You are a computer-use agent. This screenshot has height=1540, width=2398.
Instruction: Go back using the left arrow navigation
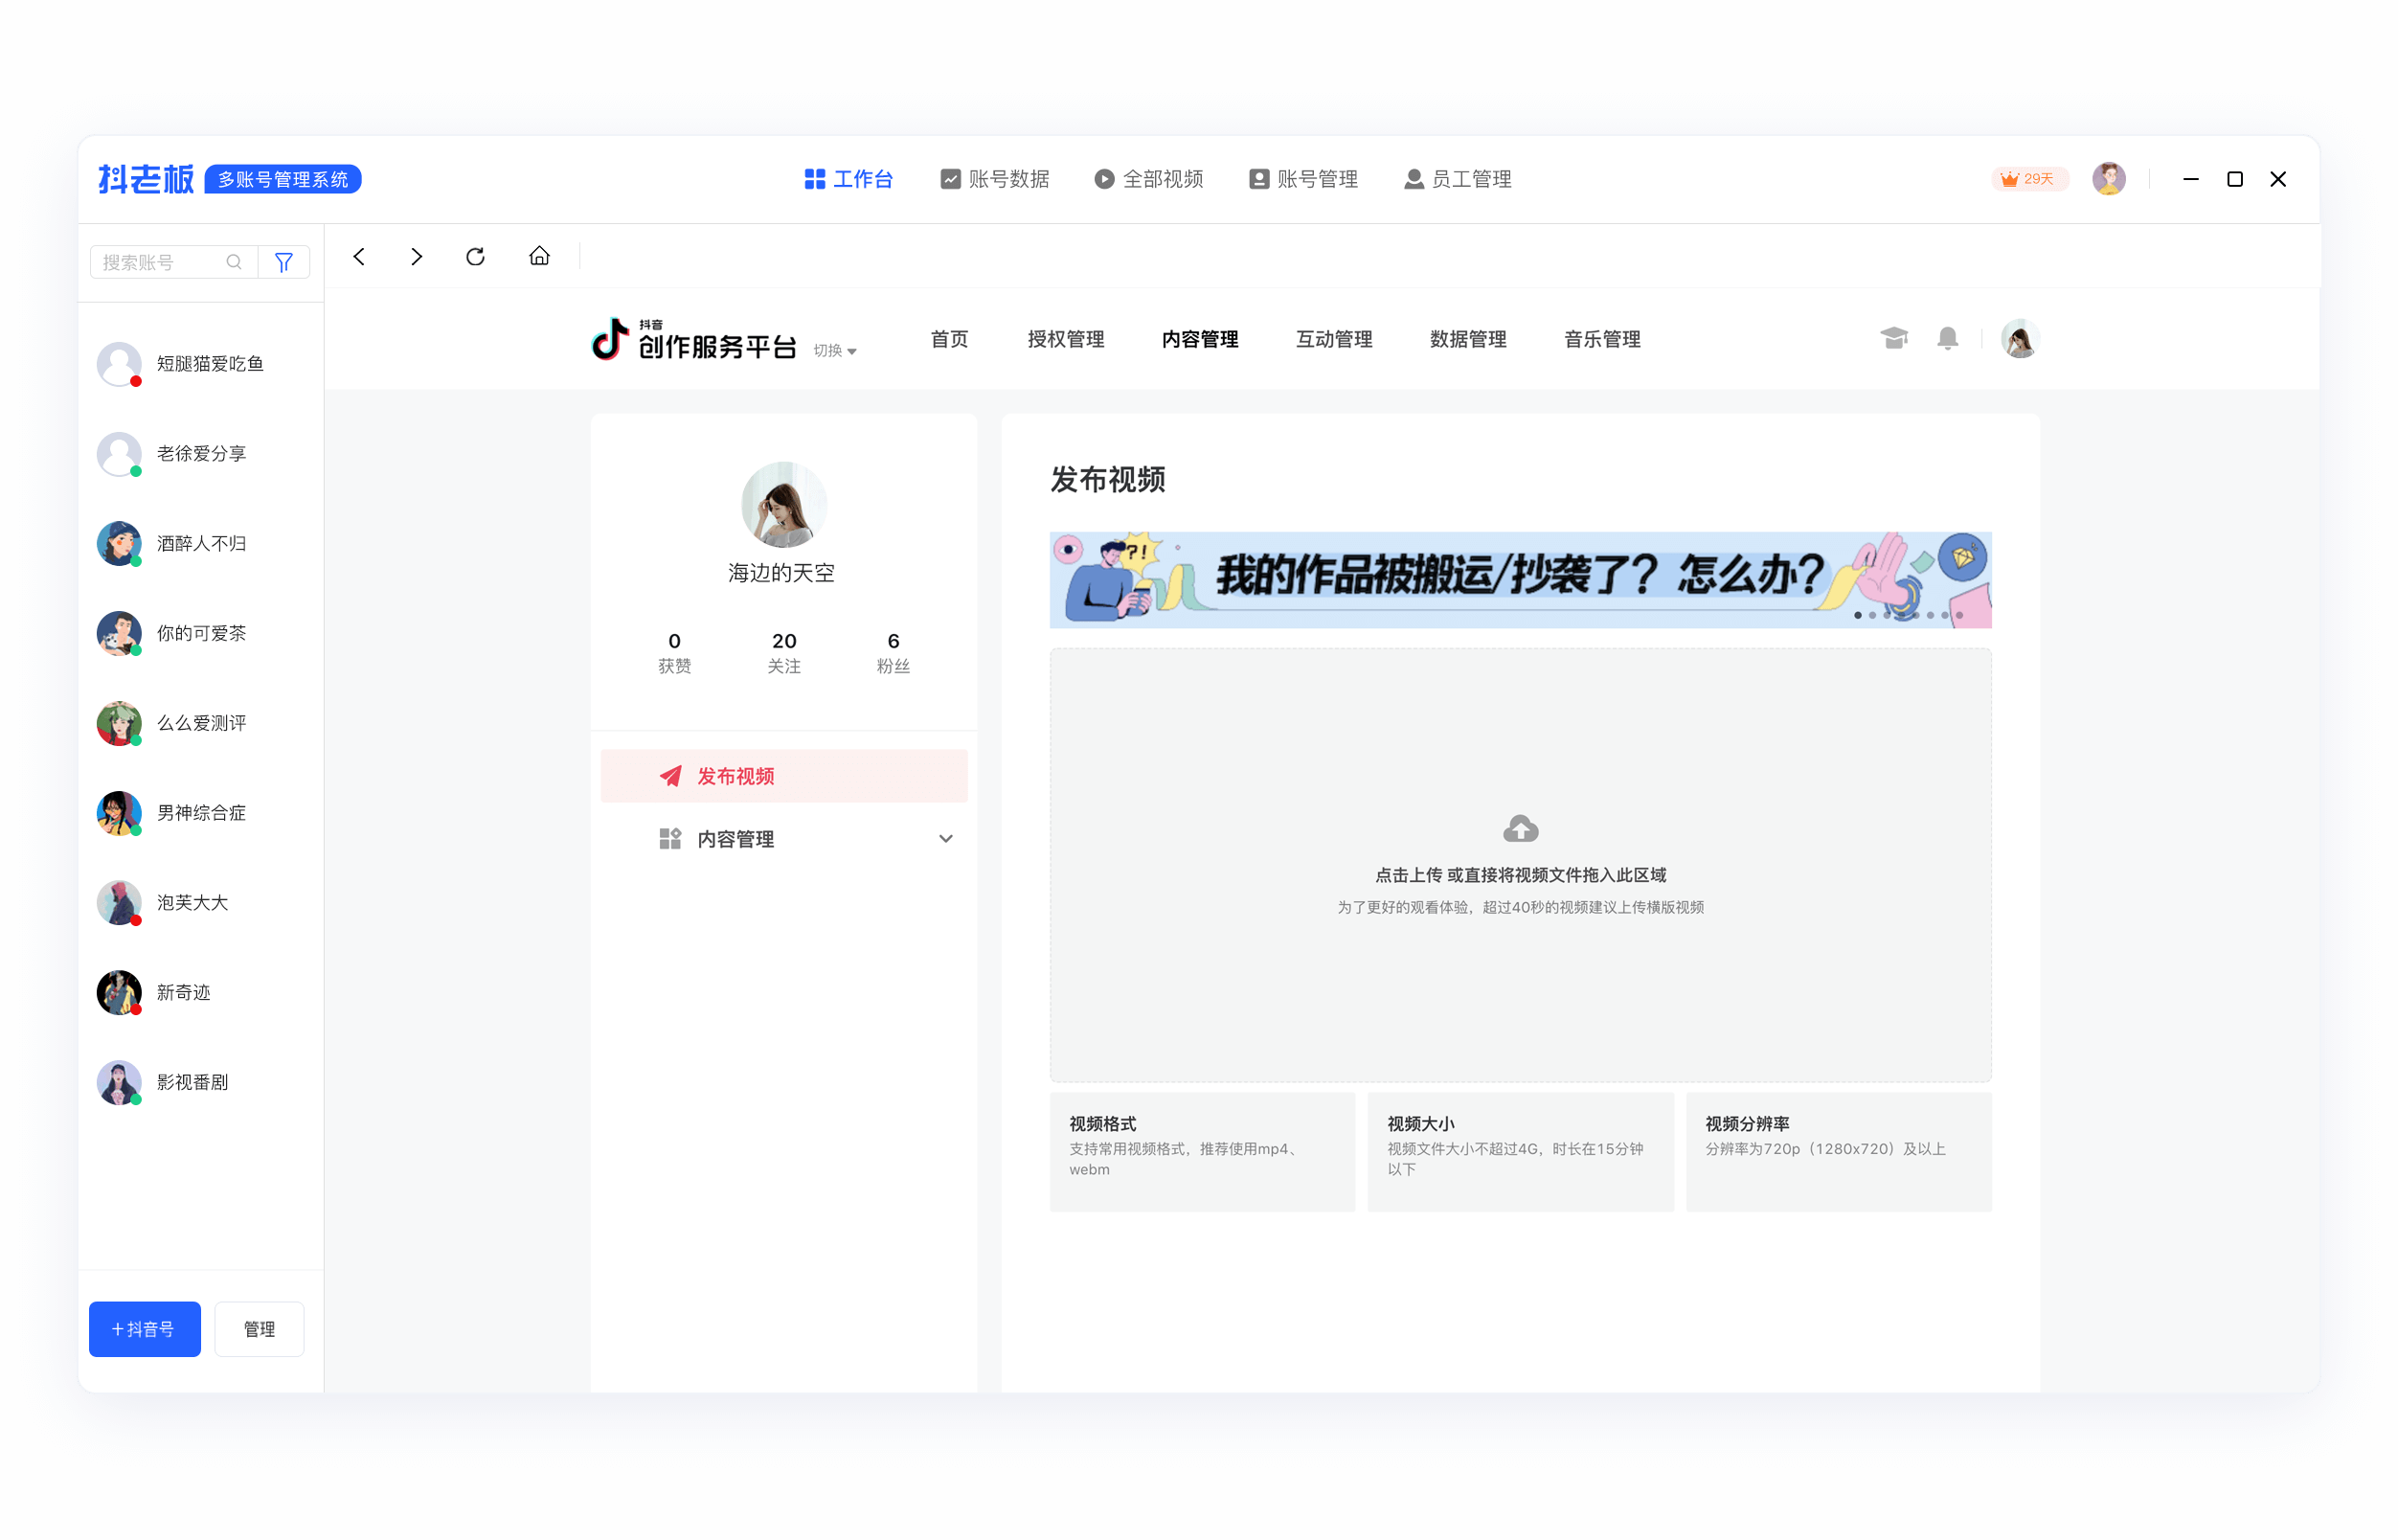tap(359, 256)
